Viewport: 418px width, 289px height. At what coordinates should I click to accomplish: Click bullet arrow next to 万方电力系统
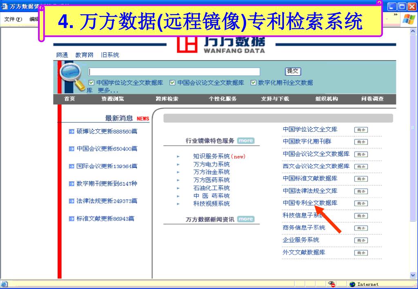click(x=178, y=165)
